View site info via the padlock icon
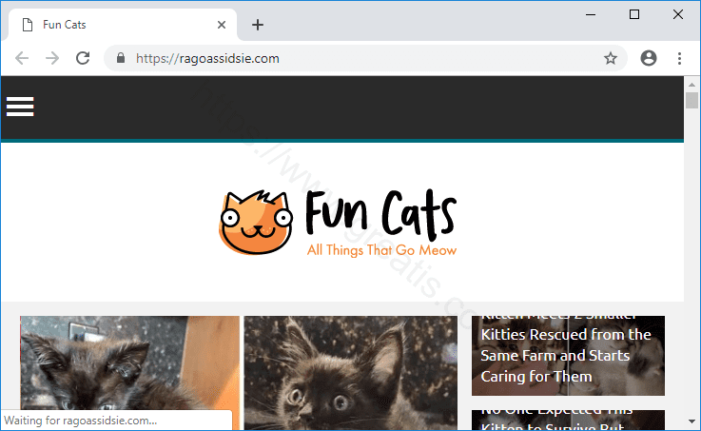 [x=120, y=58]
